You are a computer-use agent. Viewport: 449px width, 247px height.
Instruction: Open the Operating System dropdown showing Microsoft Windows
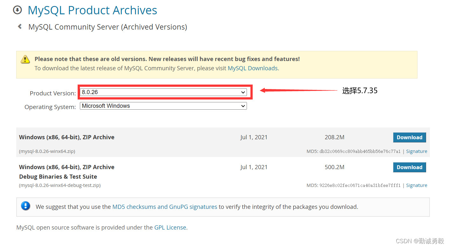163,106
